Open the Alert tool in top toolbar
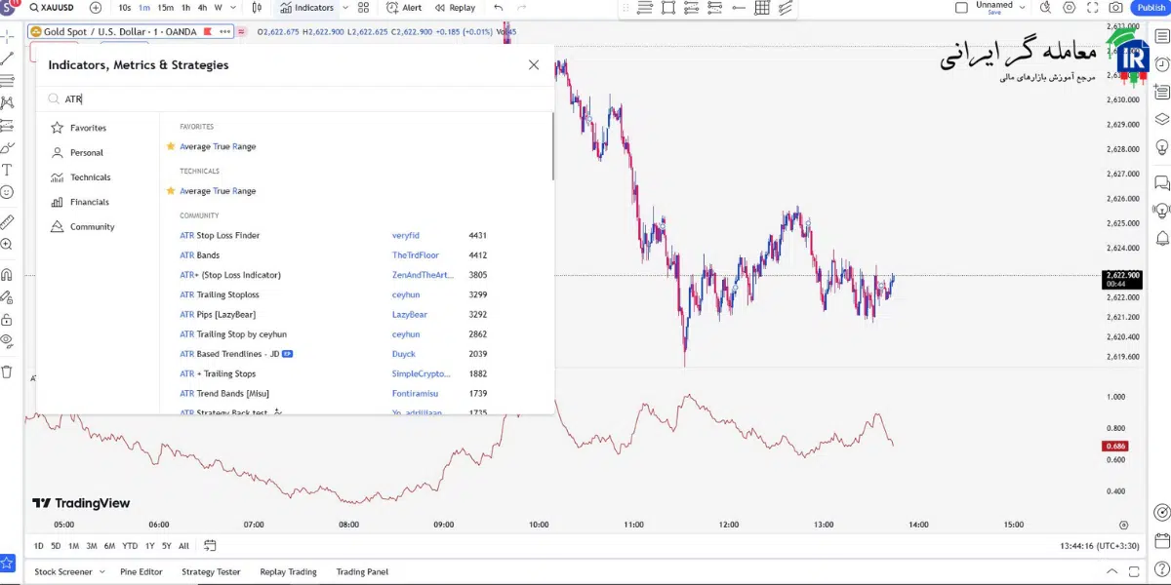This screenshot has width=1171, height=585. (404, 8)
